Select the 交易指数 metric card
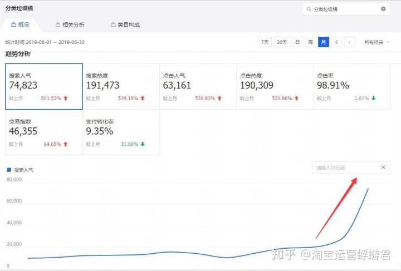Screen dimensions: 401x271 pos(44,132)
